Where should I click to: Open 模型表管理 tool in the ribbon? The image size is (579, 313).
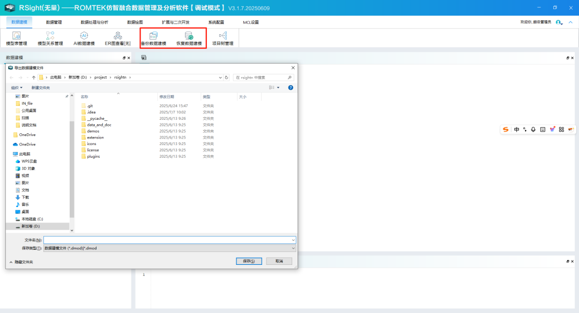(x=17, y=39)
